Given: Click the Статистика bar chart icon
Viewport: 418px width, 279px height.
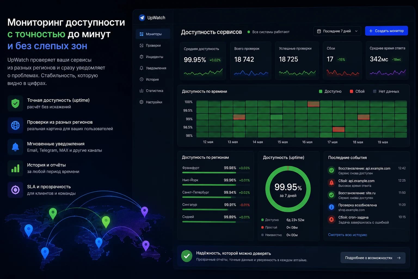Looking at the screenshot, I should (142, 91).
